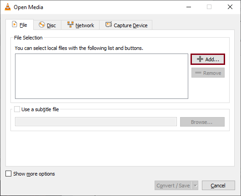The height and width of the screenshot is (196, 241).
Task: Minimize the Open Media window
Action: point(189,7)
